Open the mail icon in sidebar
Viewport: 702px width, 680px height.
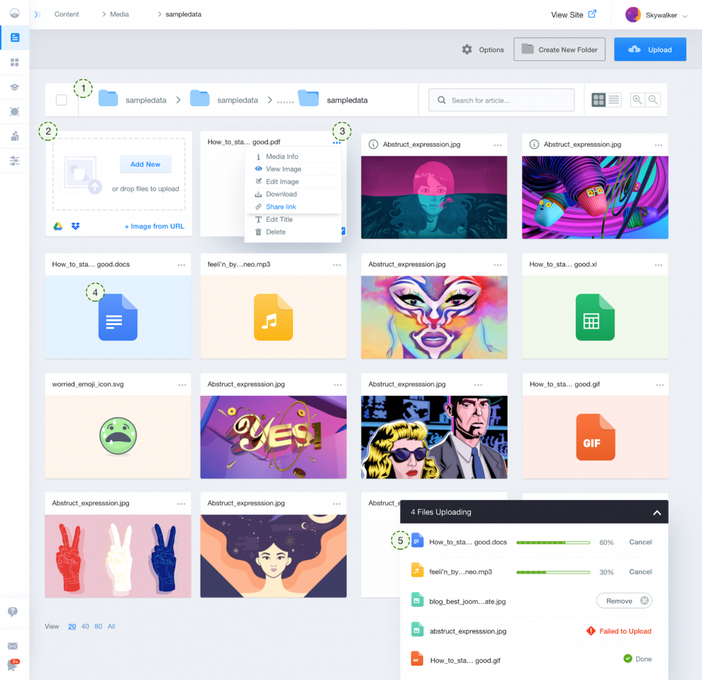pyautogui.click(x=13, y=646)
